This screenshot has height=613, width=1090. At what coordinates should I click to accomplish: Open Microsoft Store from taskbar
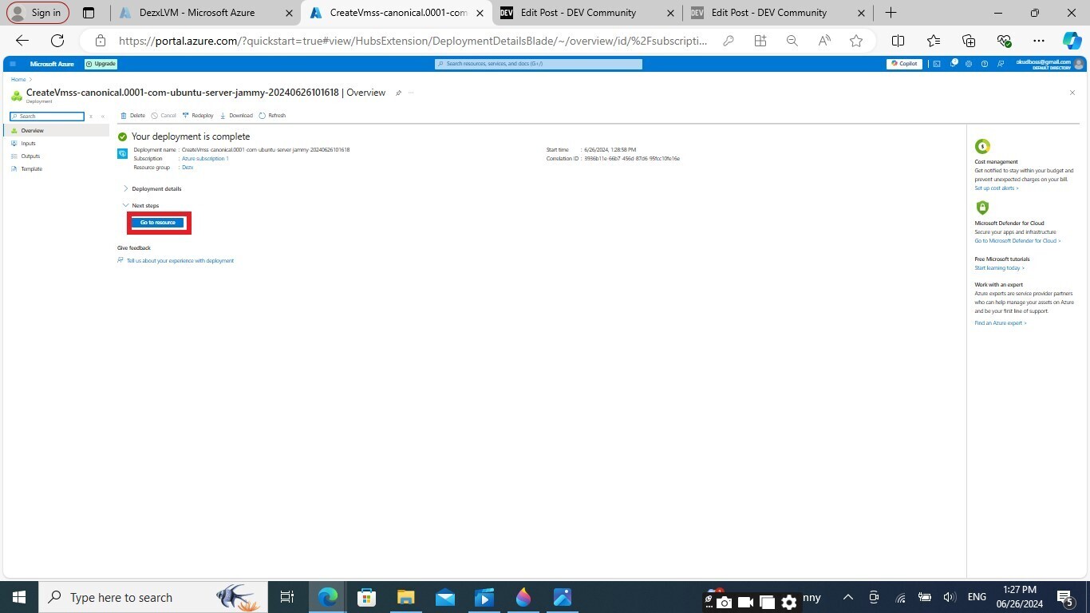pyautogui.click(x=366, y=597)
